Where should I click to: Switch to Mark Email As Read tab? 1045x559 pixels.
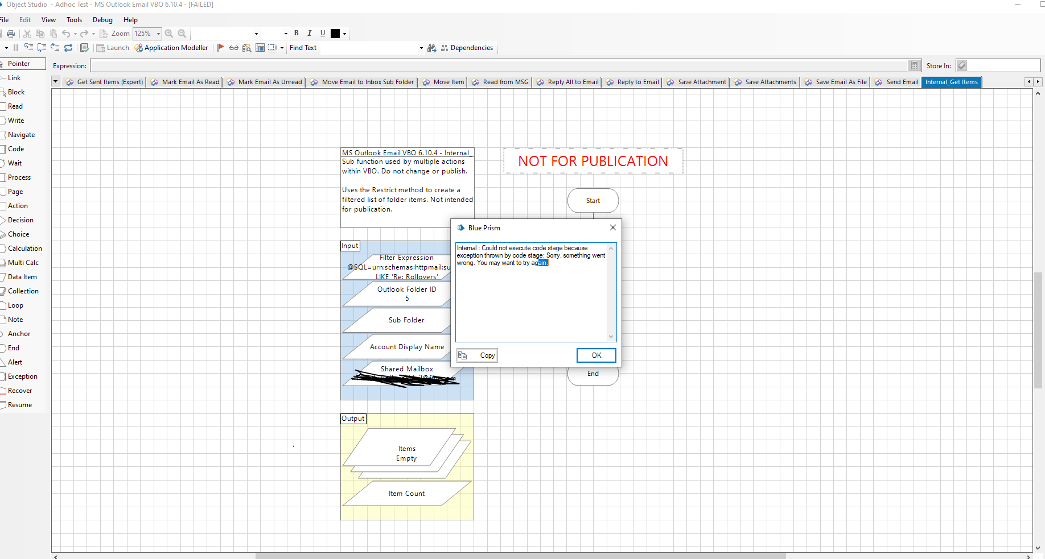(185, 82)
